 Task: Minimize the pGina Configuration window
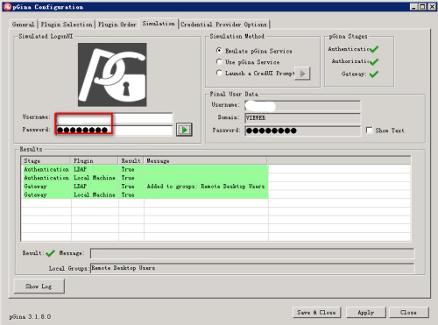point(413,7)
